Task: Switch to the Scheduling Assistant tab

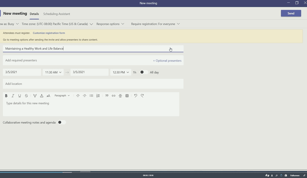Action: [57, 14]
